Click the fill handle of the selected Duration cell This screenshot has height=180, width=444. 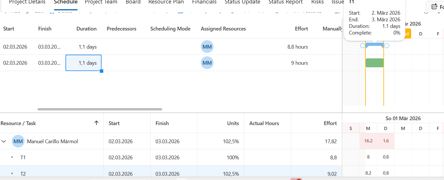click(102, 71)
